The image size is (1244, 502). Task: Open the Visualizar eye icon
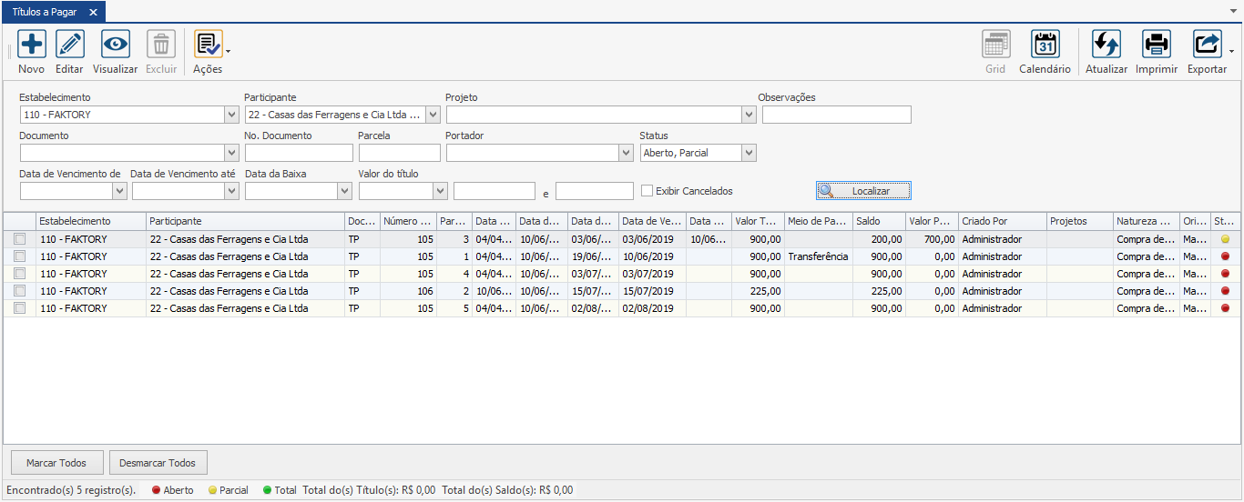pyautogui.click(x=116, y=45)
